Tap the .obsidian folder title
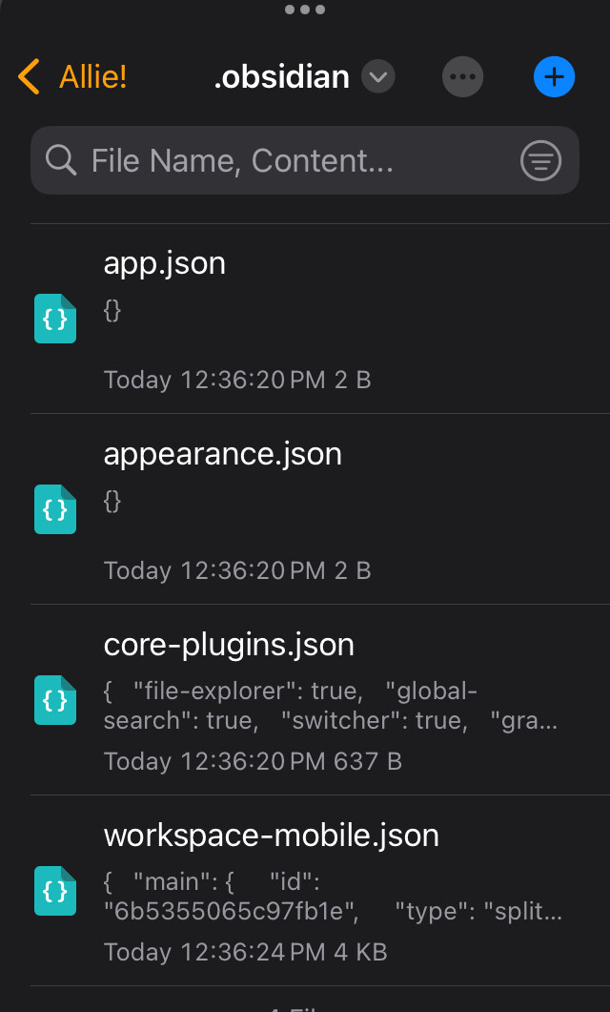610x1012 pixels. tap(282, 77)
